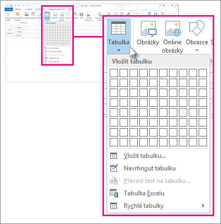Viewport: 221px width, 224px height.
Task: Expand the Rychlé tabulky submenu arrow in the enlarged menu
Action: (203, 206)
